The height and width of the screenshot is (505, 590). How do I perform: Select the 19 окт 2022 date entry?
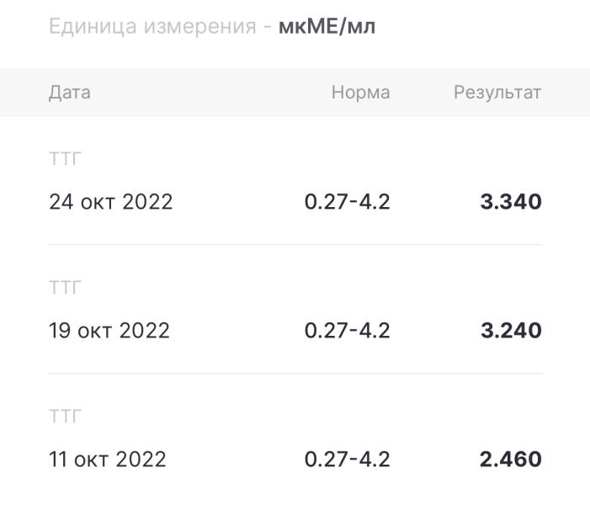[109, 331]
